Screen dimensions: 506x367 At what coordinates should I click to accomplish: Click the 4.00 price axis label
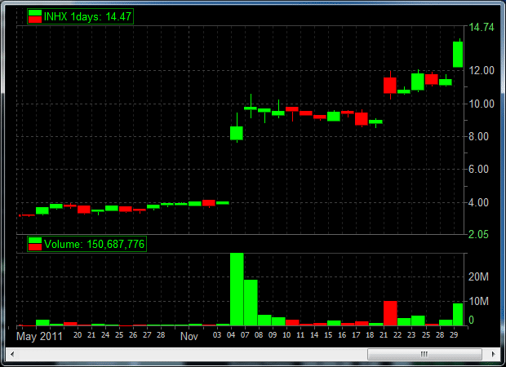478,202
